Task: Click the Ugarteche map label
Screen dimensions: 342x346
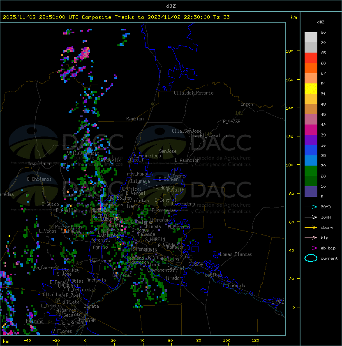Action: point(102,261)
